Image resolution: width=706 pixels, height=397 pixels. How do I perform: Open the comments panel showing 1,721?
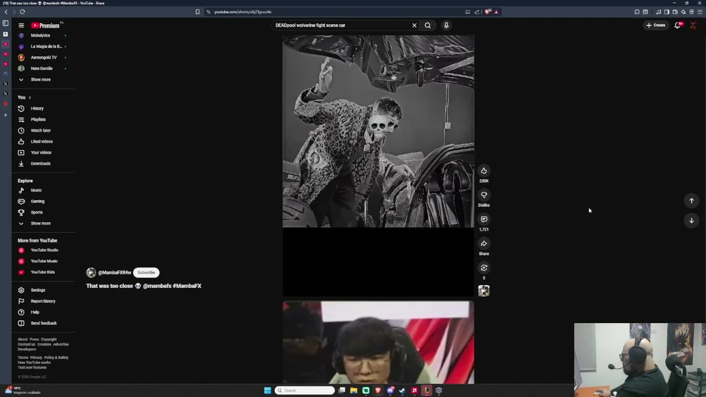484,219
